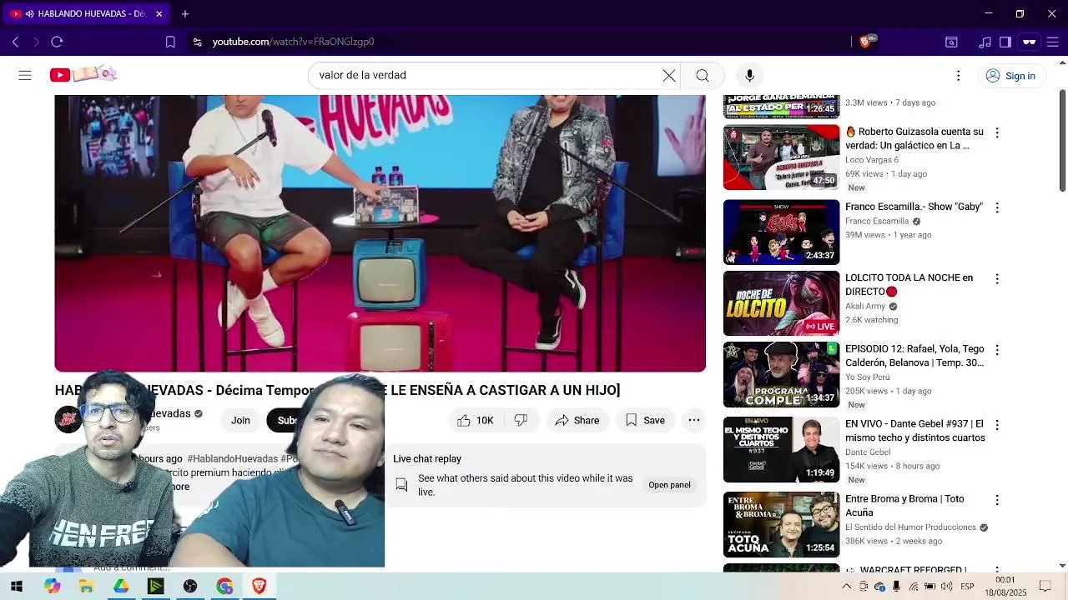Open options for Dante Gebel #937 video
This screenshot has height=600, width=1068.
(996, 425)
